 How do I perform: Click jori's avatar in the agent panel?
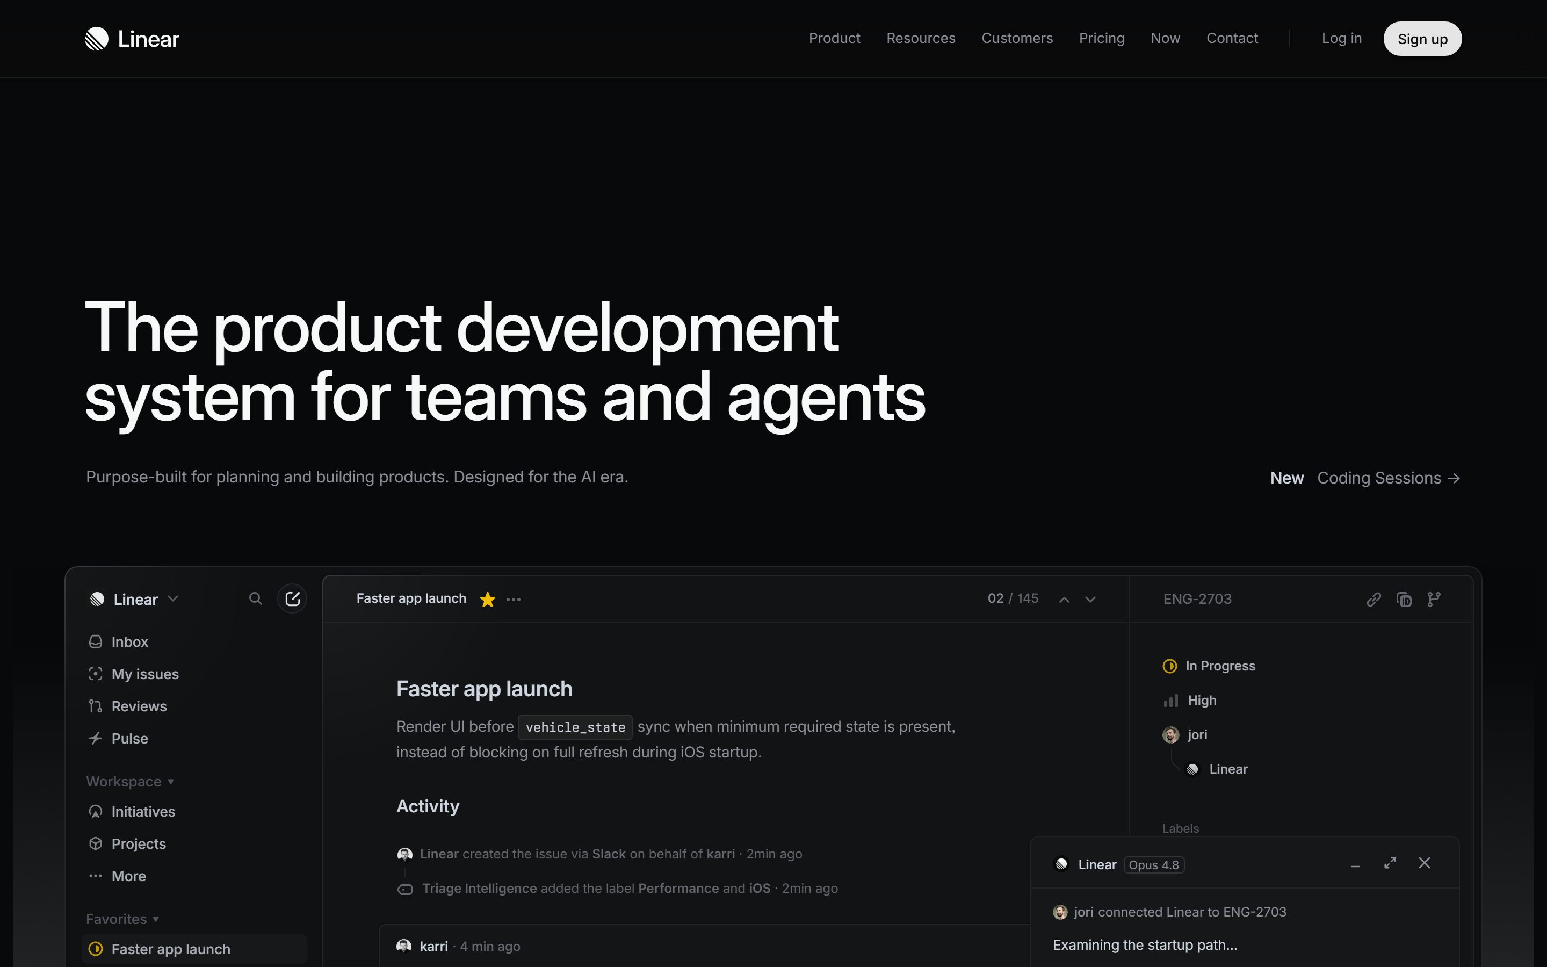(x=1060, y=913)
